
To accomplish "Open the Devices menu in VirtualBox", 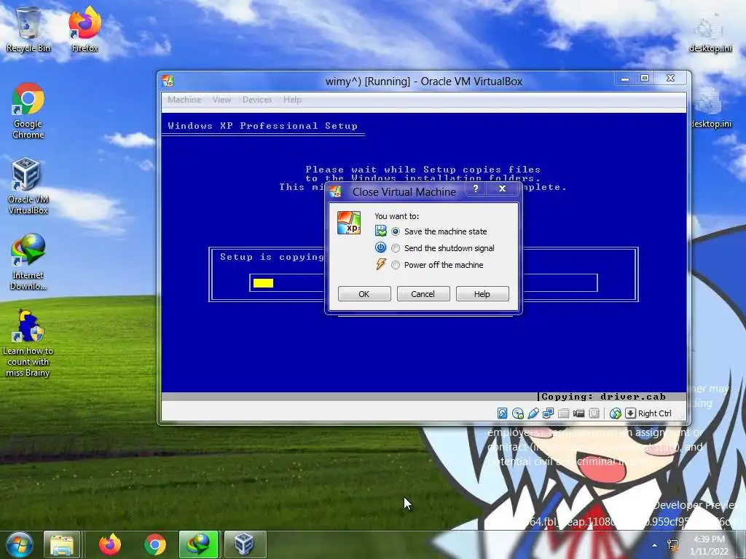I will click(257, 100).
